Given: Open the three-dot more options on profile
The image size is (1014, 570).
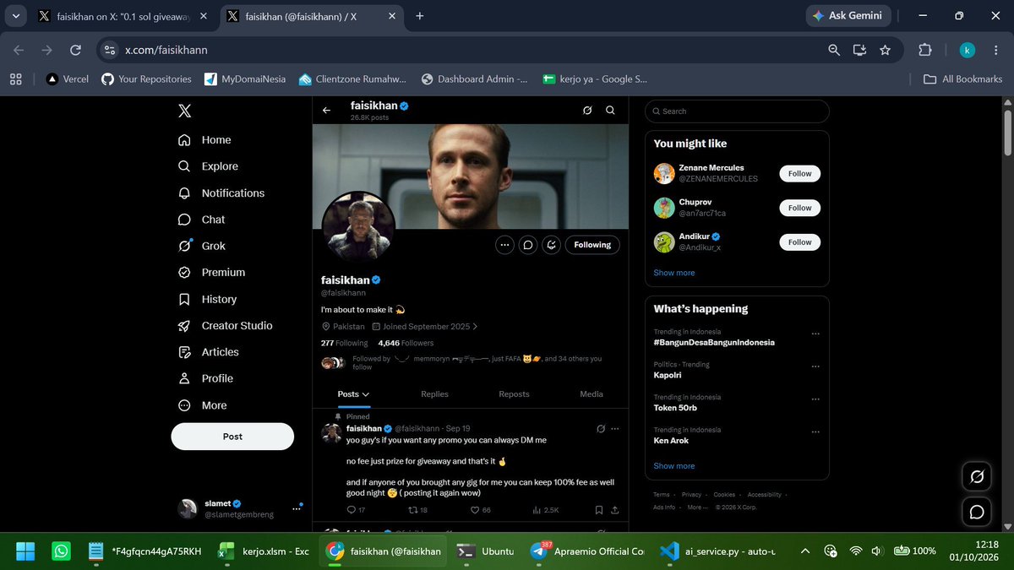Looking at the screenshot, I should pos(505,245).
